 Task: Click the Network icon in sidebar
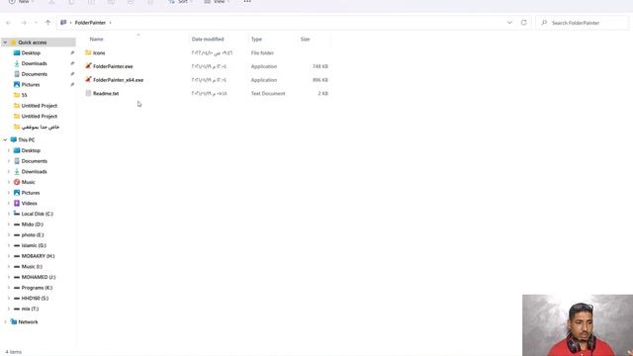(13, 321)
